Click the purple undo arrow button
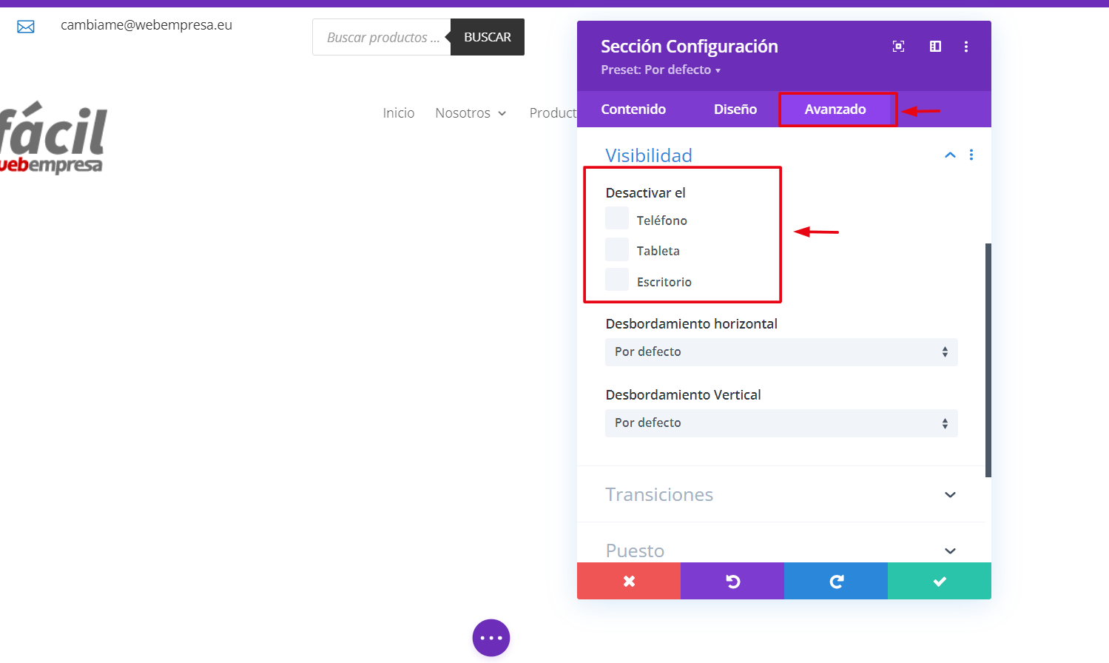 (x=732, y=581)
